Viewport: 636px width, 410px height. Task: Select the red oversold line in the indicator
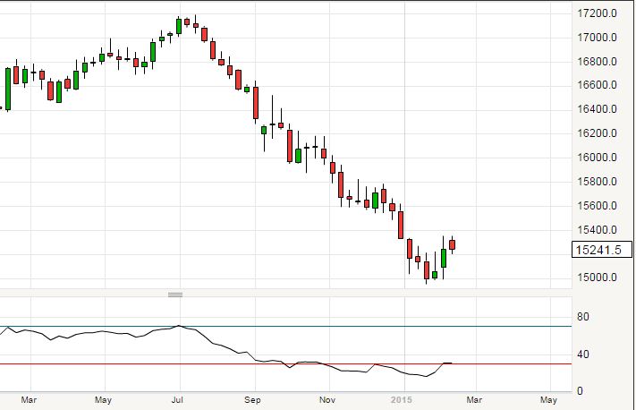point(268,363)
